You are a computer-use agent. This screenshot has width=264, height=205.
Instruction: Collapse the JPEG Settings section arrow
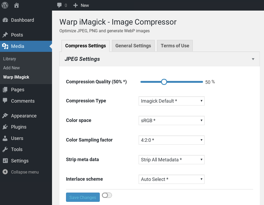253,59
